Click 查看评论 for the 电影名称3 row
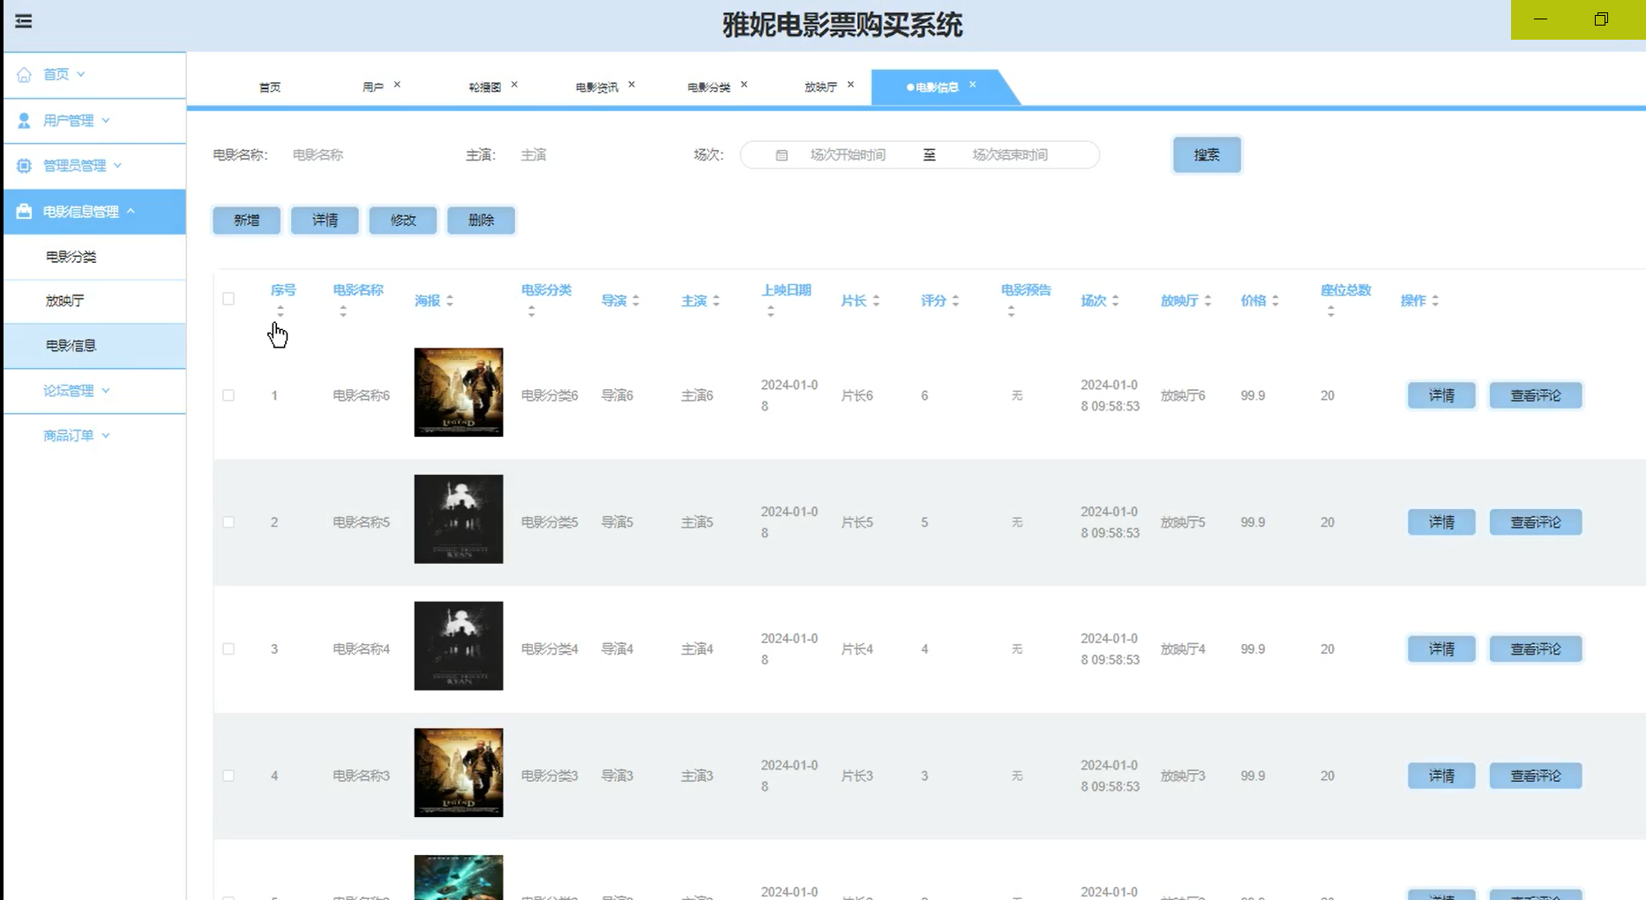Viewport: 1646px width, 900px height. [x=1536, y=776]
